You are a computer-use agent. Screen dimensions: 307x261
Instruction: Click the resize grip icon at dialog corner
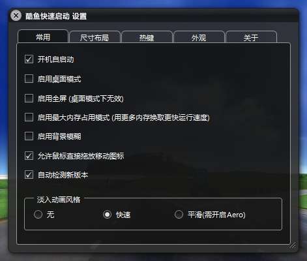tap(292, 245)
